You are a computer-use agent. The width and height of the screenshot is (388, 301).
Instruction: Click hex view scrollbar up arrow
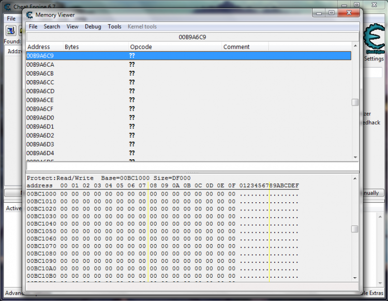pyautogui.click(x=355, y=178)
